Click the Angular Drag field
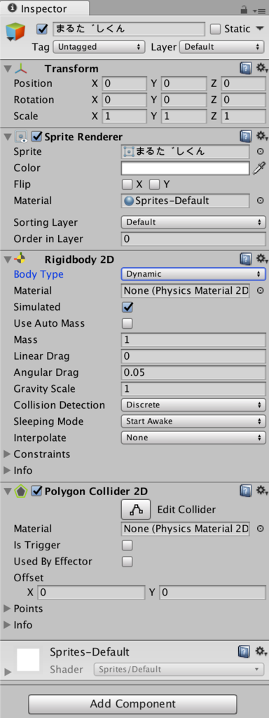The width and height of the screenshot is (269, 718). (193, 372)
